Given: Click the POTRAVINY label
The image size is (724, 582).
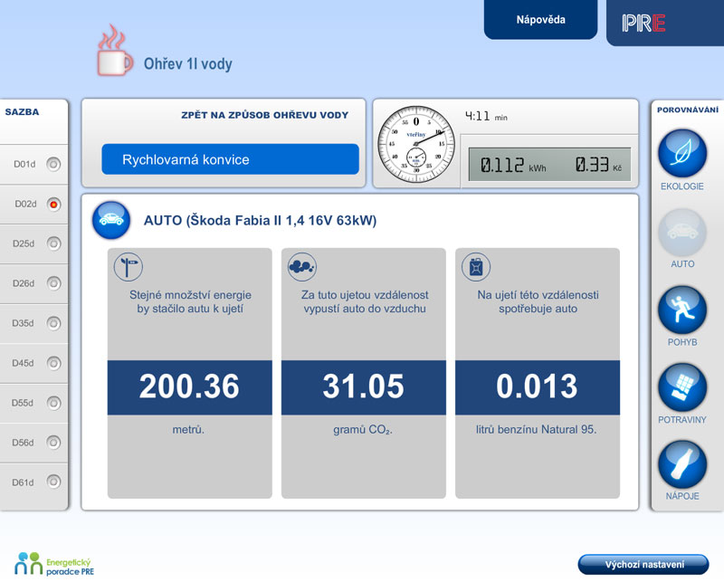Looking at the screenshot, I should 682,420.
